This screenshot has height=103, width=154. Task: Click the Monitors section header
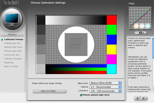(x=12, y=34)
